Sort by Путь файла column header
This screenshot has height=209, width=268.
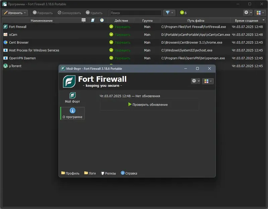coord(196,20)
